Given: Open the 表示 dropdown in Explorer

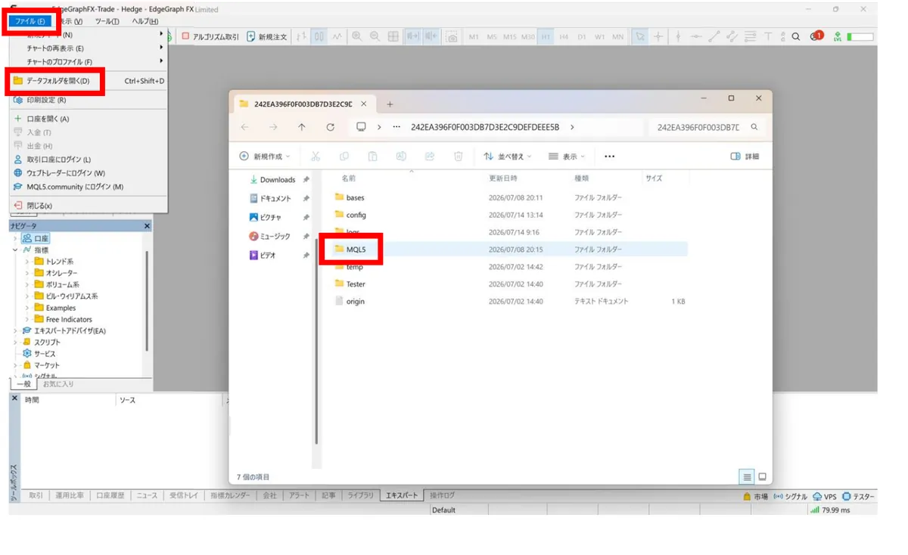Looking at the screenshot, I should point(567,157).
